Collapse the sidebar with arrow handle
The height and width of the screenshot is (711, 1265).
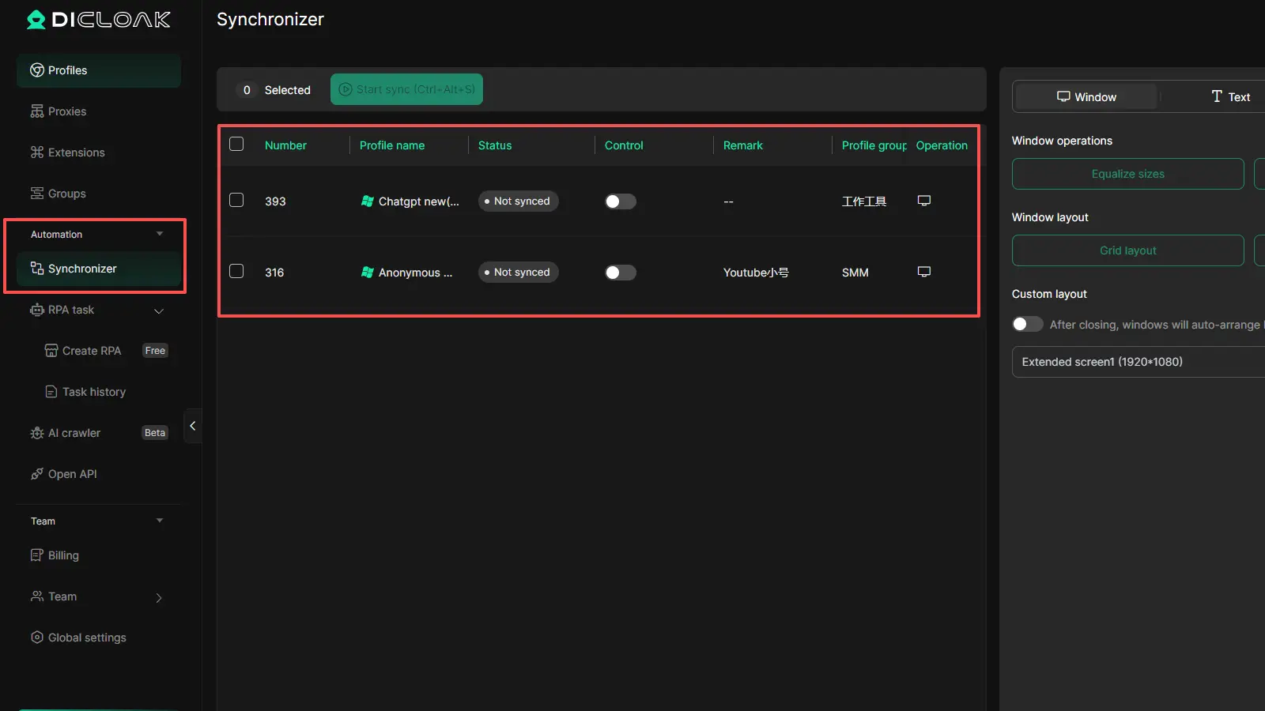(x=192, y=426)
